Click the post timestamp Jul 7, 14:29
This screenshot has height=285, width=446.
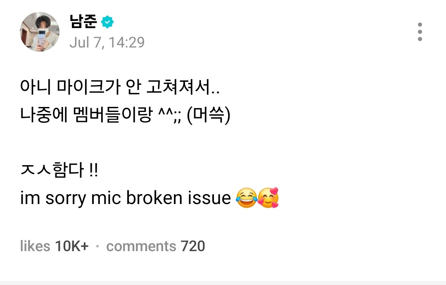(107, 42)
